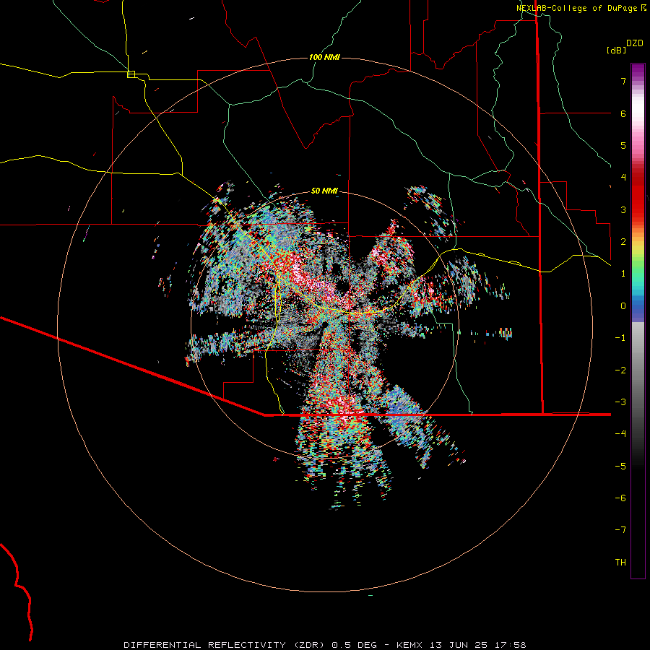Click the -2 value on color scale

coord(620,370)
